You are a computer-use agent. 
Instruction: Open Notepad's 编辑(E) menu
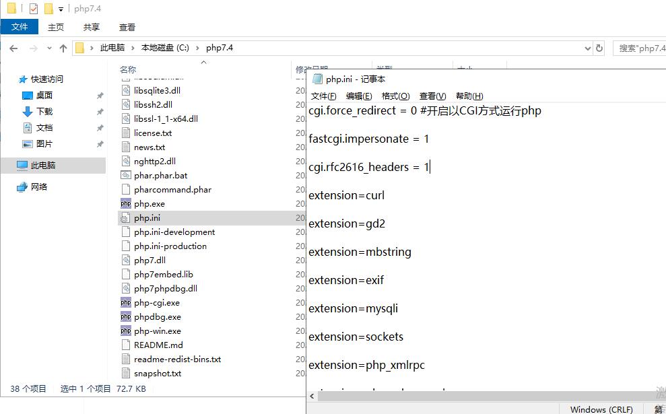359,96
